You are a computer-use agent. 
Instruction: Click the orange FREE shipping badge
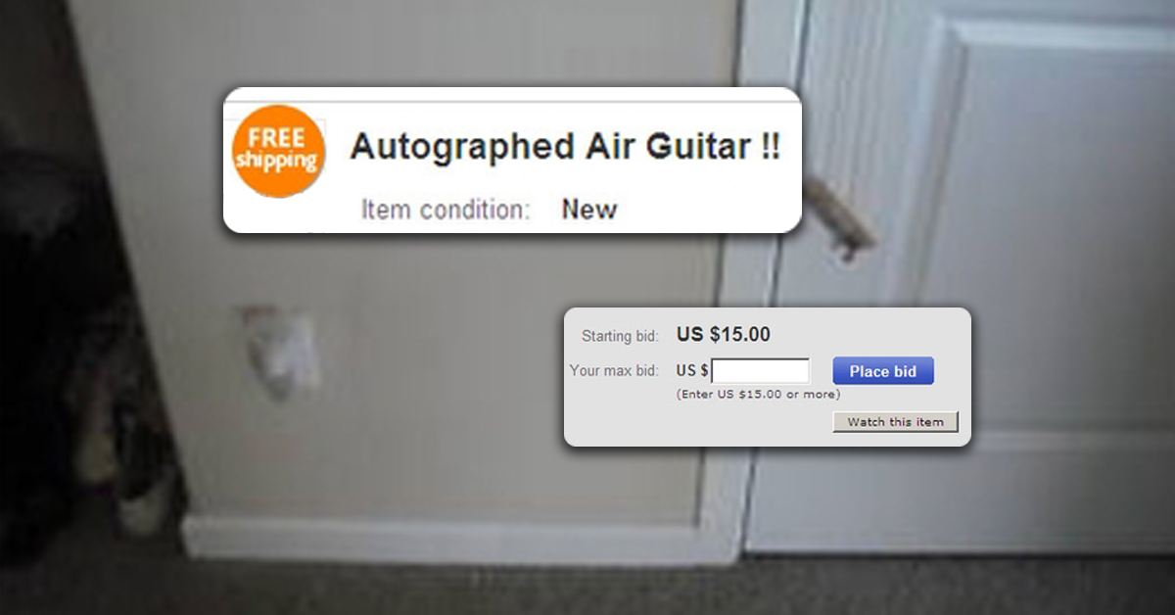pos(277,150)
